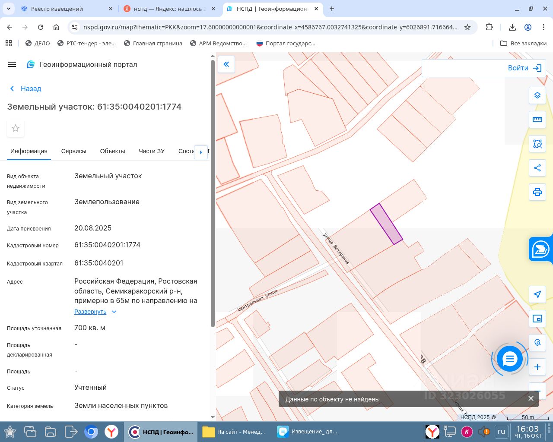Switch to the 'На сайт - Менед...' taskbar window

click(234, 432)
